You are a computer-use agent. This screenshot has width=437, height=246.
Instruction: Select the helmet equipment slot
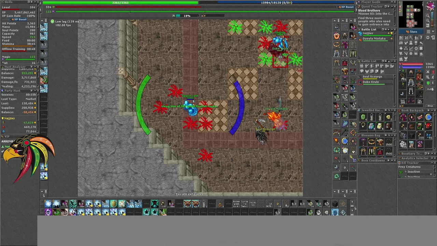[411, 73]
